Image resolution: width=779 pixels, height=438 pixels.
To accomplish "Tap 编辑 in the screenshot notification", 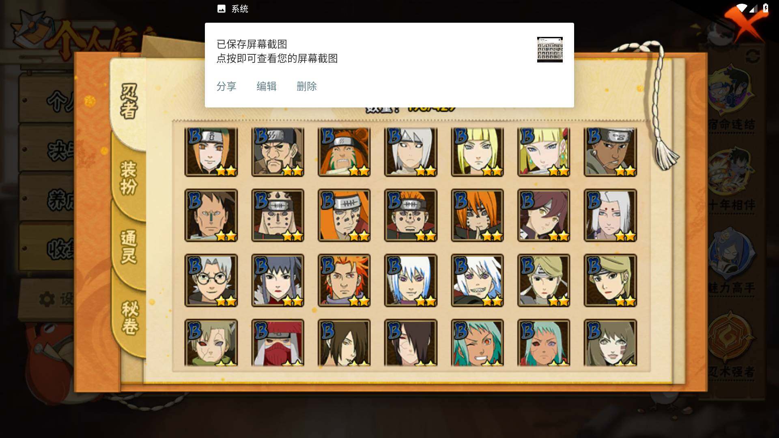I will click(266, 86).
